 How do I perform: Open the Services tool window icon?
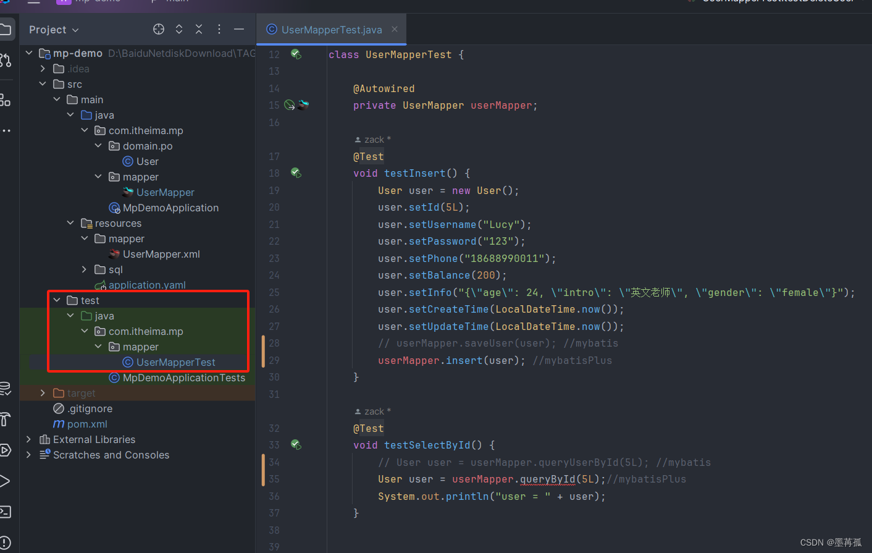click(x=5, y=450)
